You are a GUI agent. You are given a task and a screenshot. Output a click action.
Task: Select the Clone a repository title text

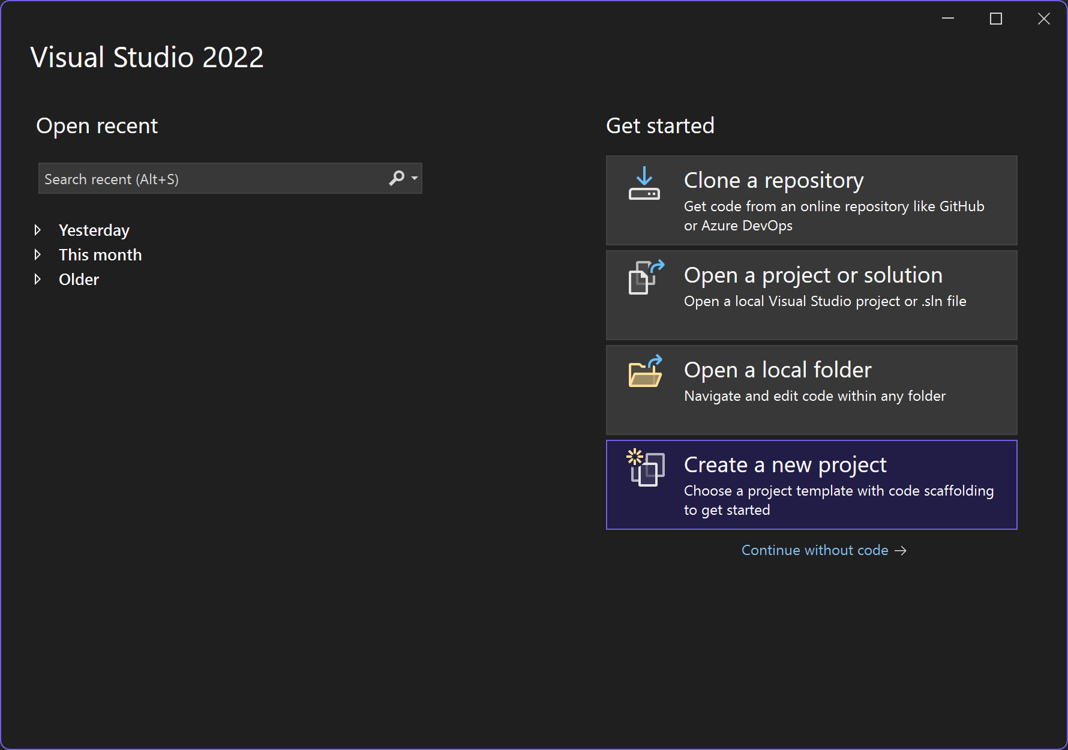[773, 181]
